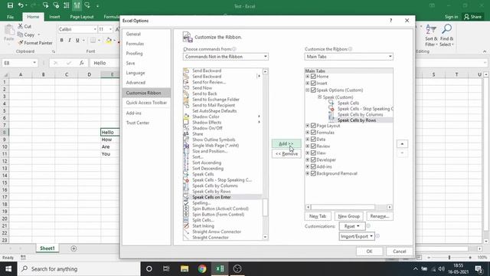Collapse the Speak (Custom) group node
The image size is (490, 276).
319,97
